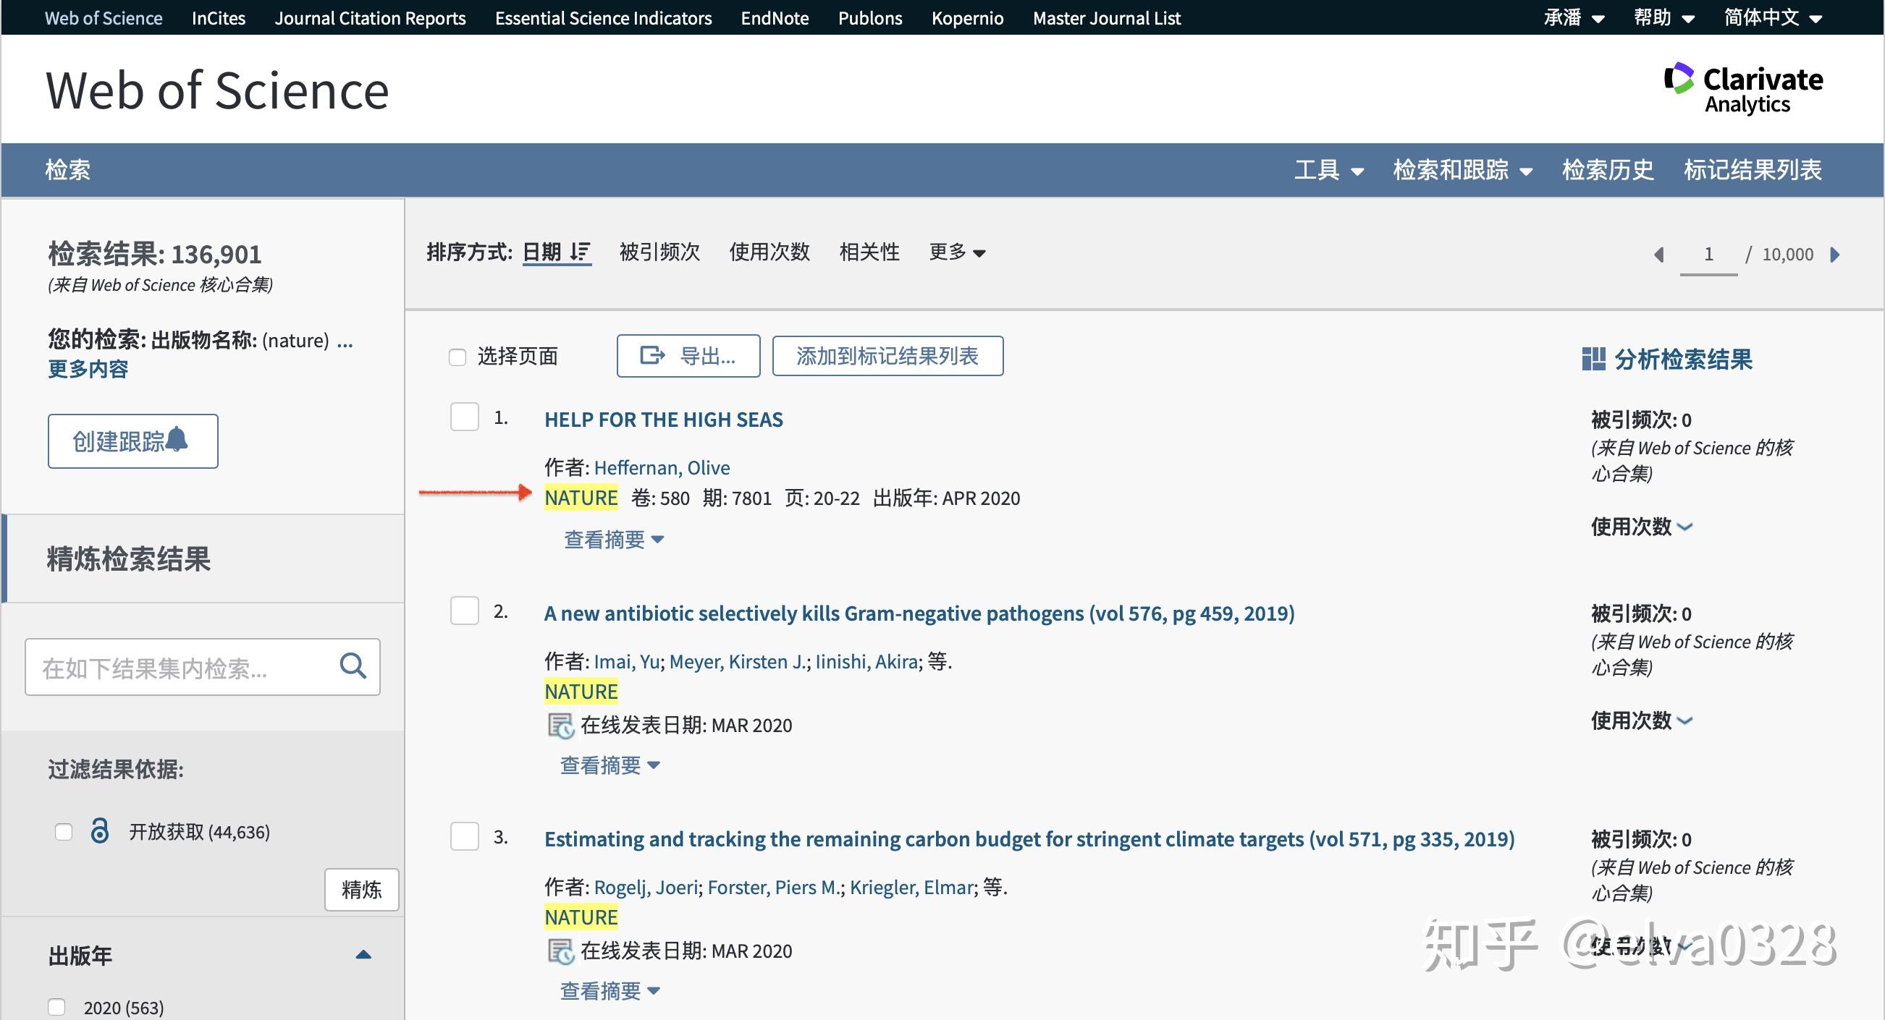Click the highlighted NATURE journal under result 1

tap(581, 498)
